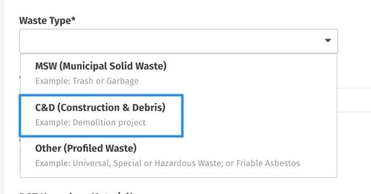Click the 'Example: Trash or Garbage' description
Screen dimensions: 371x194
point(87,81)
